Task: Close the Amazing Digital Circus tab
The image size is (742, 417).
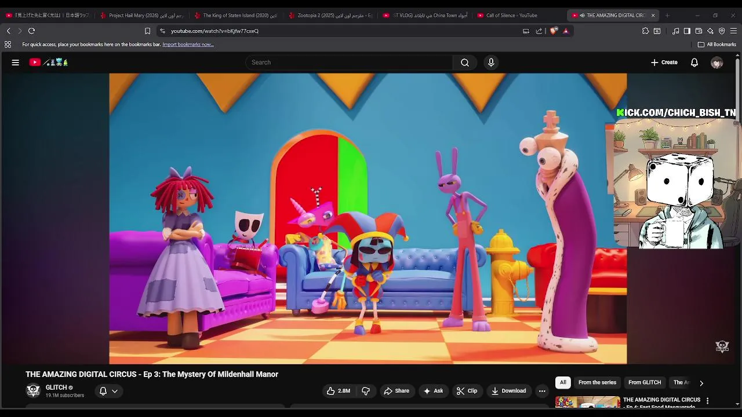Action: tap(653, 16)
